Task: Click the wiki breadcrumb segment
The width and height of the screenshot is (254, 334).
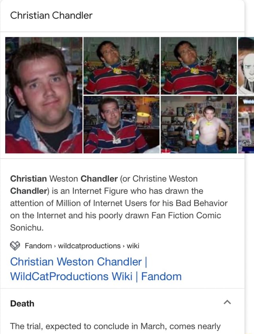Action: (133, 246)
